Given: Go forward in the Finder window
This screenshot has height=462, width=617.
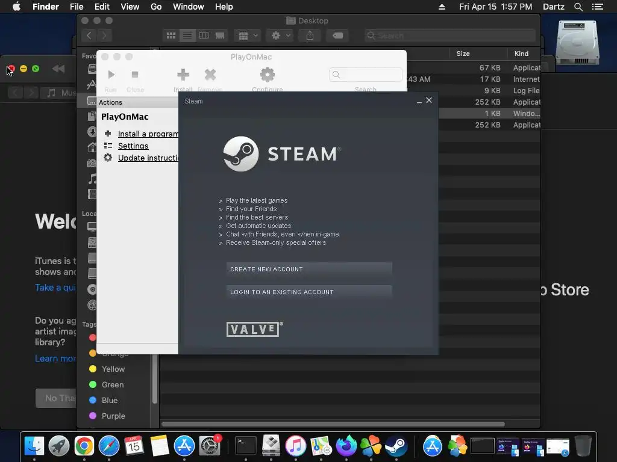Looking at the screenshot, I should click(x=104, y=35).
